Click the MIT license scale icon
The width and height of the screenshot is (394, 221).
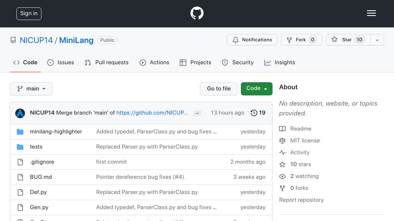tap(282, 140)
